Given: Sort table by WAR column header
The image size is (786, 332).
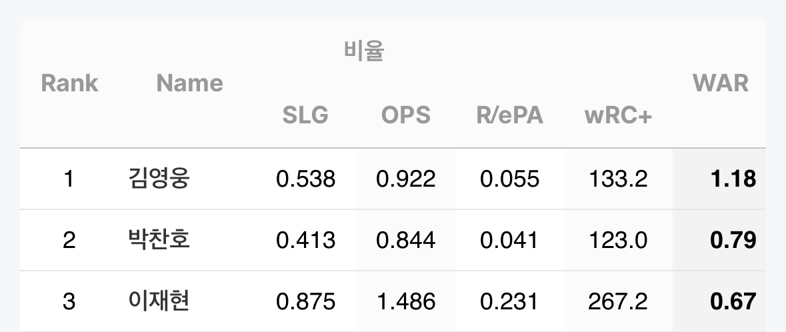Looking at the screenshot, I should point(720,83).
